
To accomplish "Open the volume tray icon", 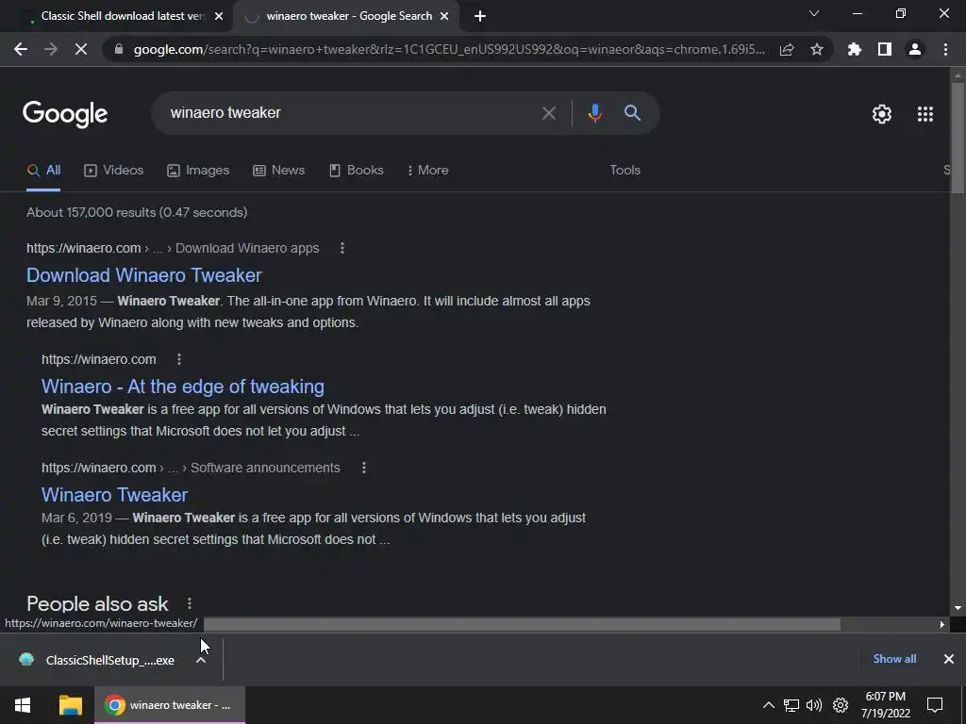I will point(814,705).
